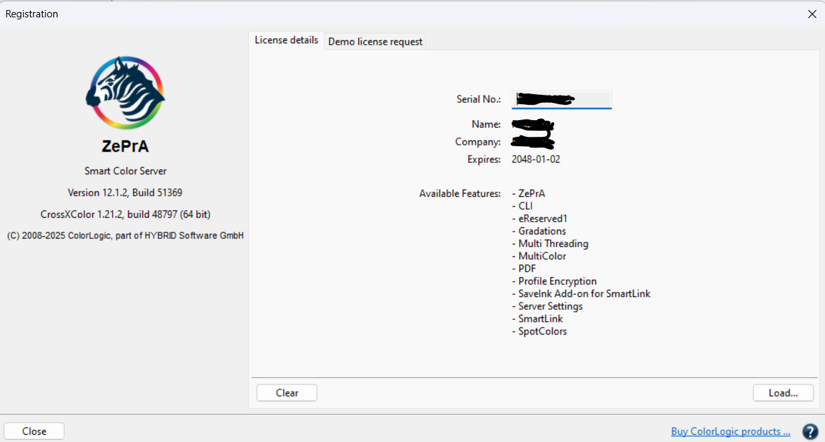The image size is (825, 442).
Task: Click the Load... button
Action: (783, 393)
